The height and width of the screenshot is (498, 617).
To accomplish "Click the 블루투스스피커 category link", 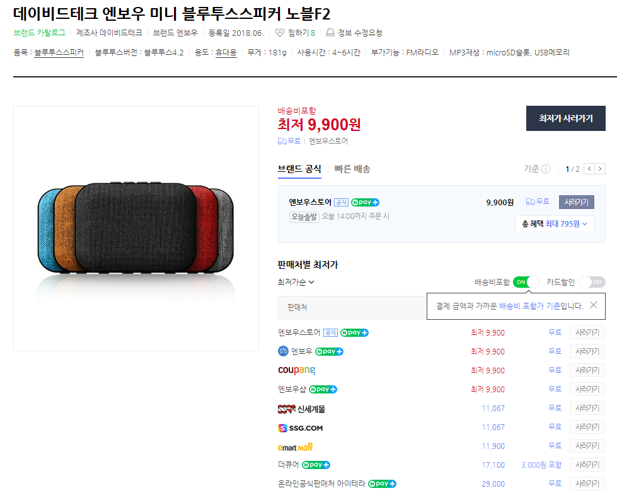I will click(59, 52).
